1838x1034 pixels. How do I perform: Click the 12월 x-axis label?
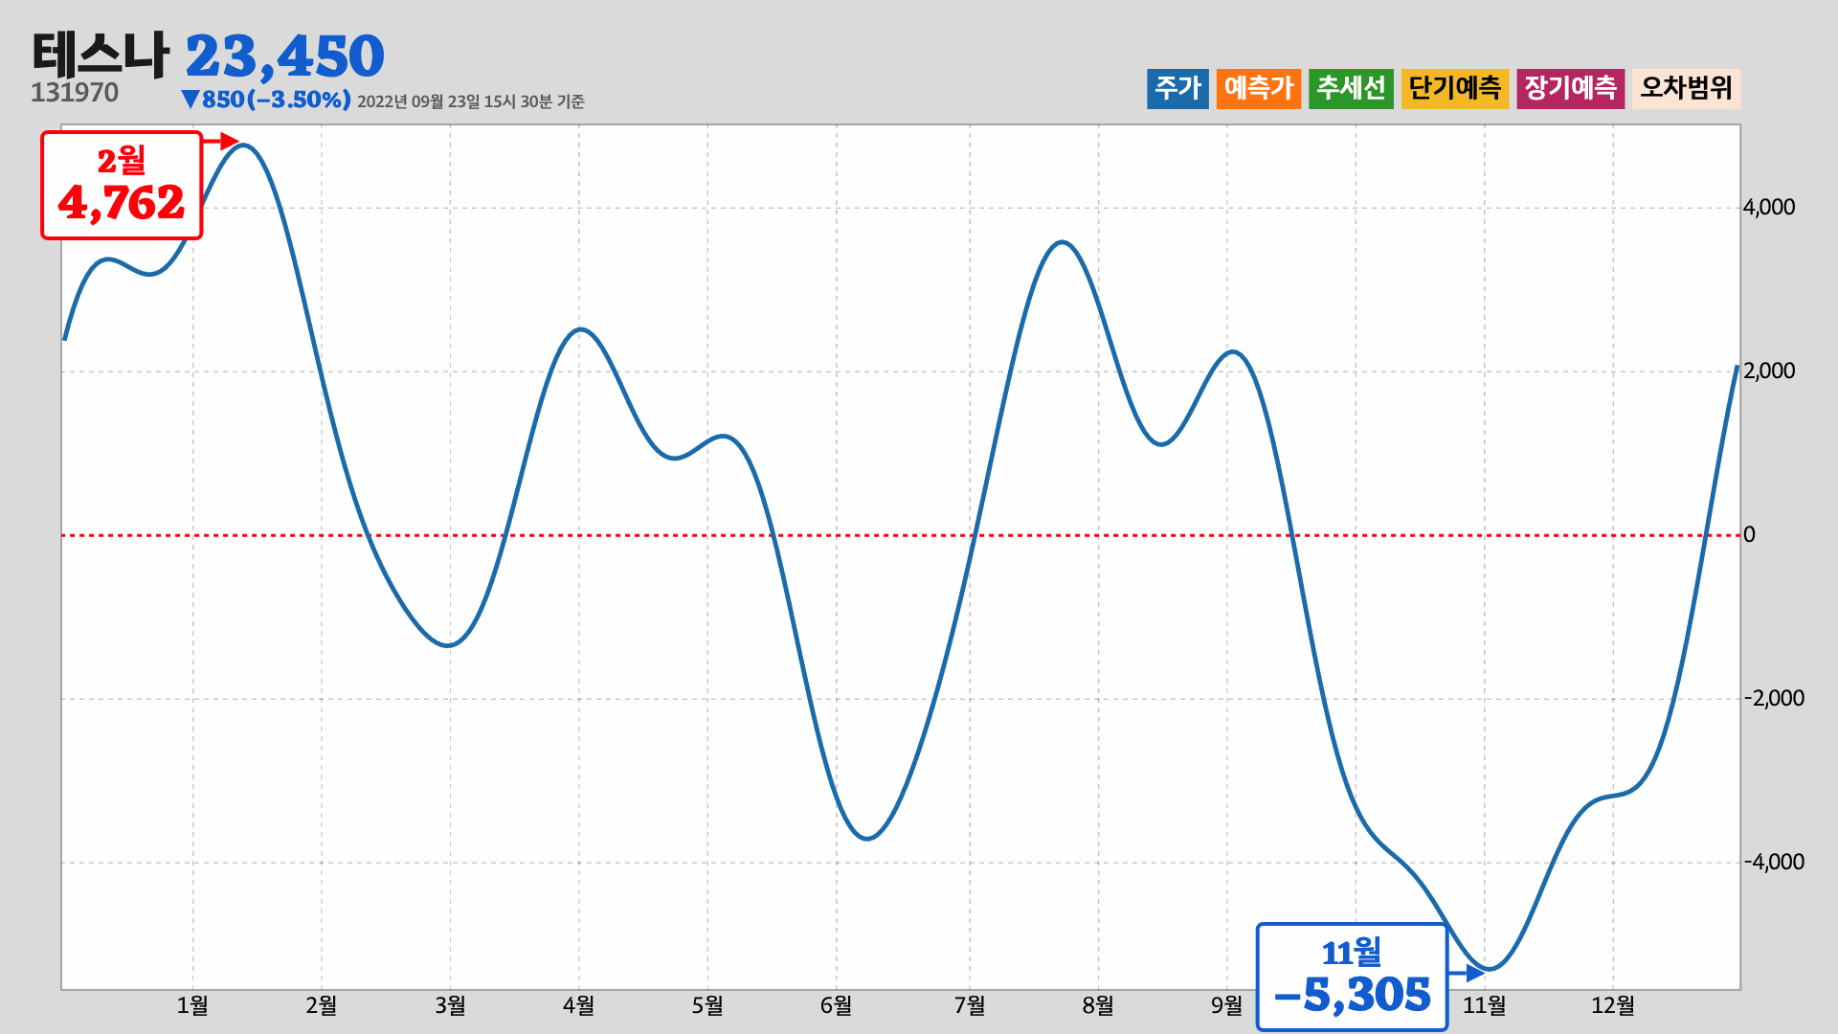pyautogui.click(x=1613, y=1005)
